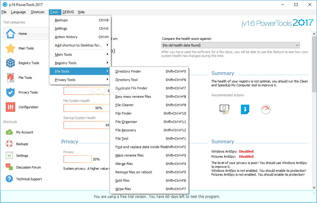Launch Duplicate File Finder
This screenshot has height=203, width=317.
tap(149, 88)
